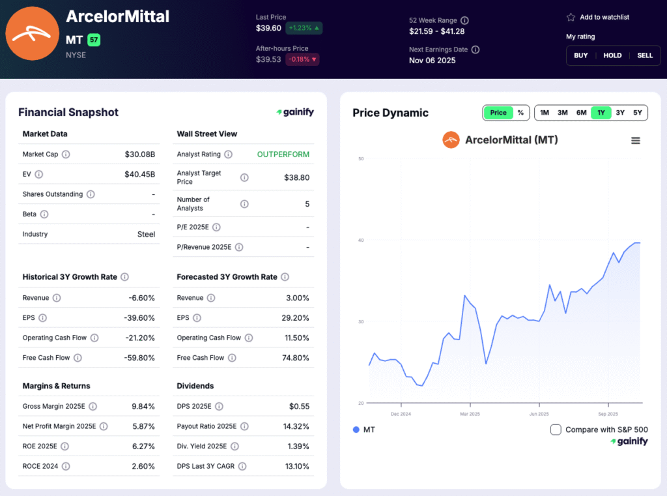Click the gainify logo in Financial Snapshot
The height and width of the screenshot is (496, 667).
point(294,112)
